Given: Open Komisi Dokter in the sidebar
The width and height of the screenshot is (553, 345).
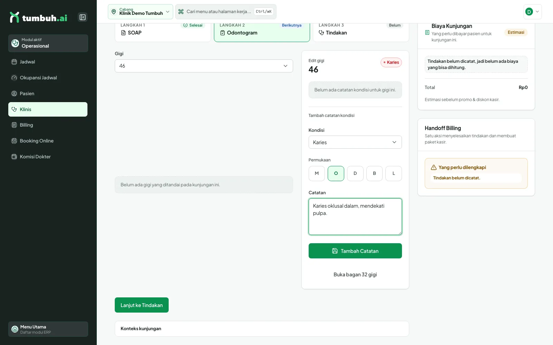Looking at the screenshot, I should pyautogui.click(x=48, y=157).
